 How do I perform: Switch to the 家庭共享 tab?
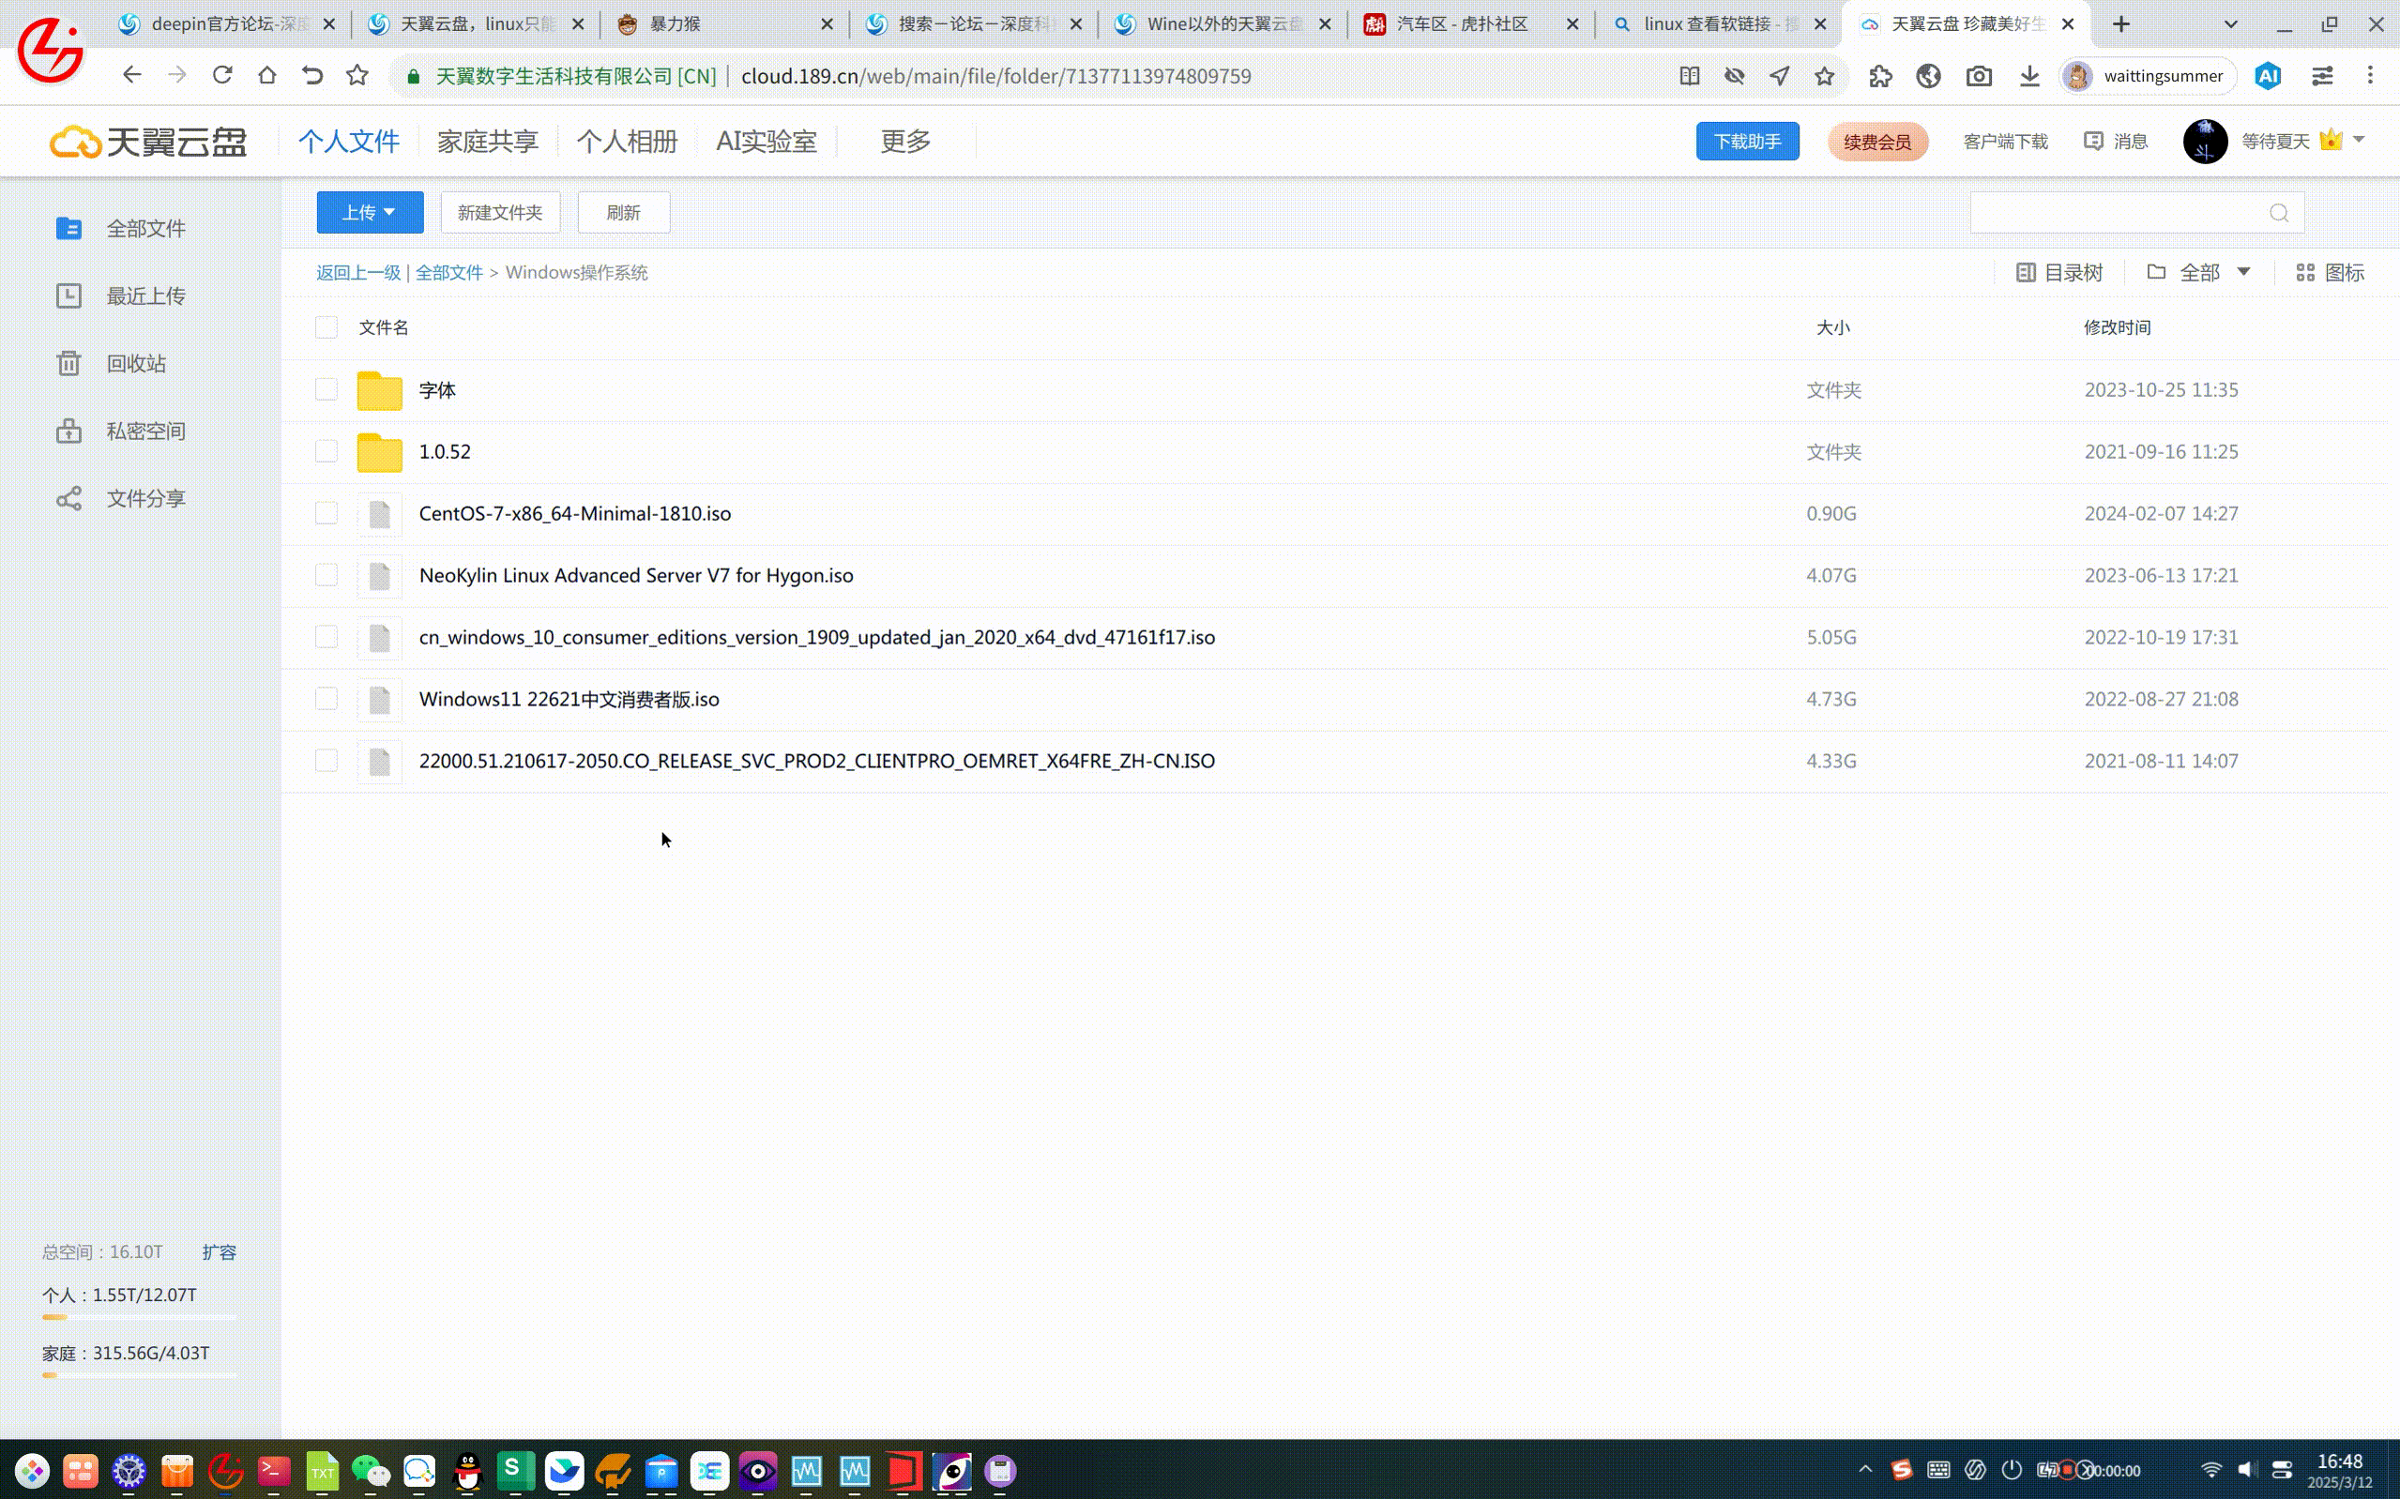[x=488, y=142]
